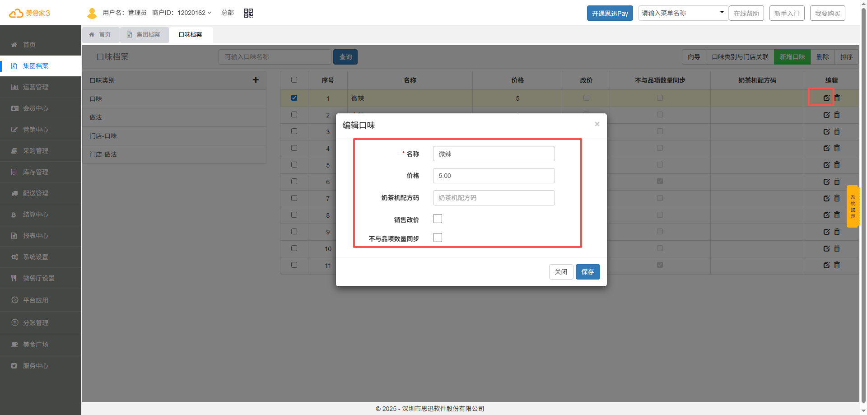Click the user avatar icon
Screen dimensions: 867x415
pos(92,13)
